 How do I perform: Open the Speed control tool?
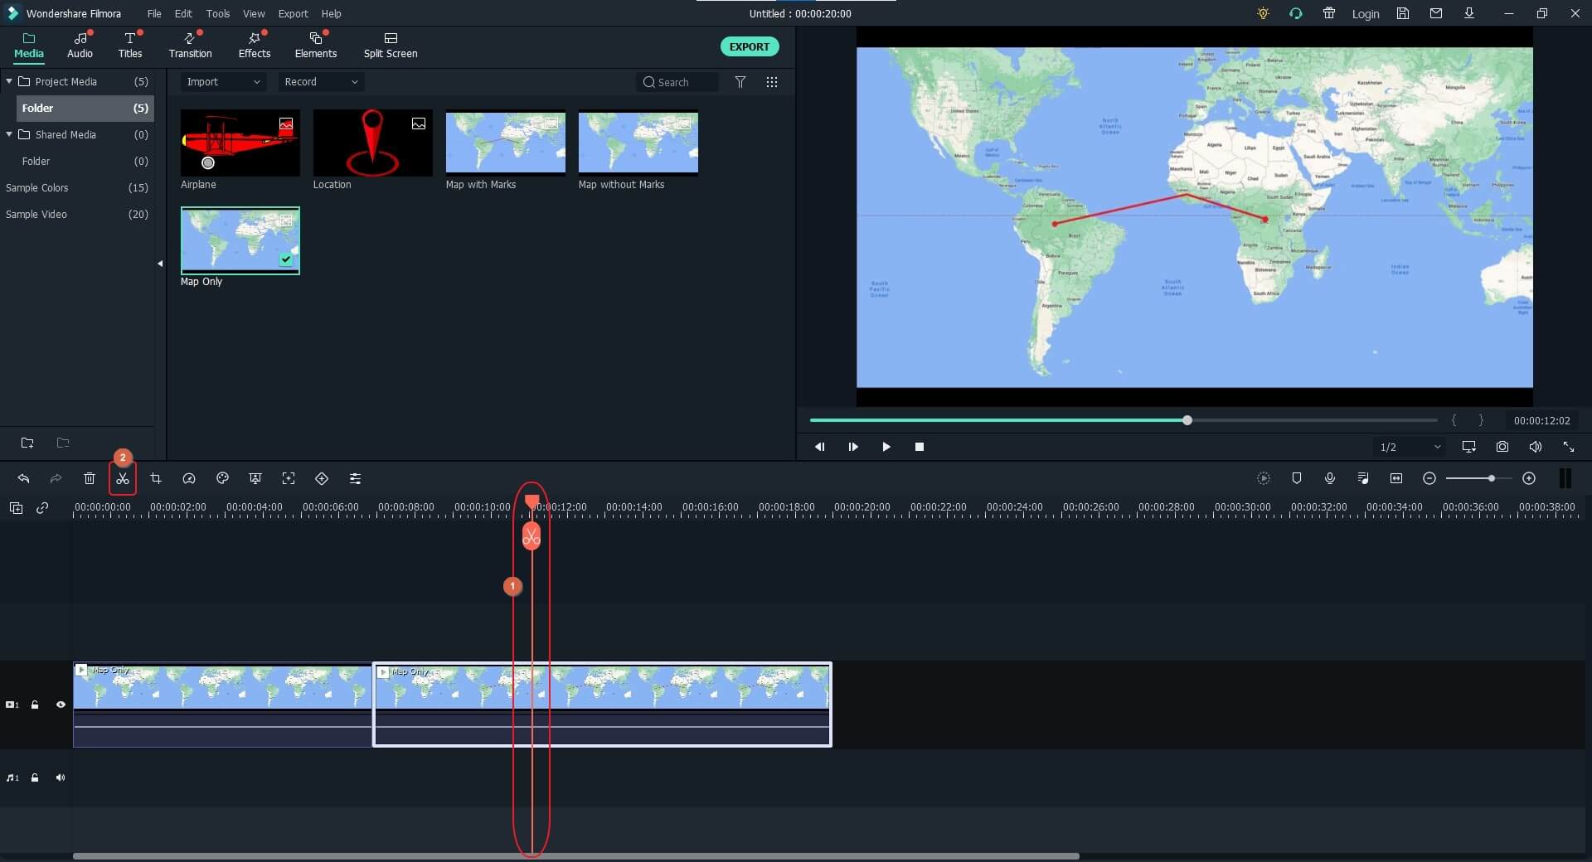[x=188, y=478]
